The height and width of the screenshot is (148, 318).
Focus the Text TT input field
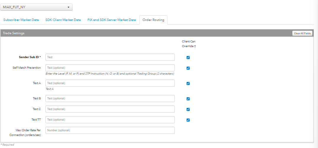[110, 120]
